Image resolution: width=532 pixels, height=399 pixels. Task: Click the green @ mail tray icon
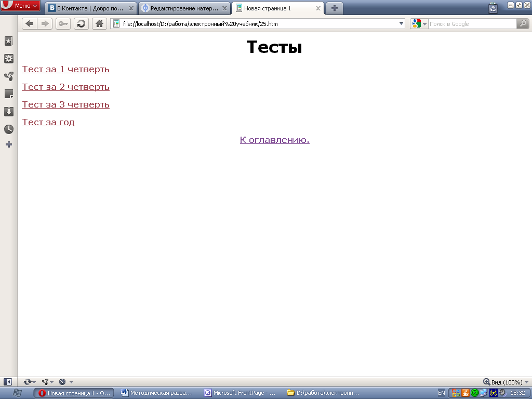[x=475, y=393]
